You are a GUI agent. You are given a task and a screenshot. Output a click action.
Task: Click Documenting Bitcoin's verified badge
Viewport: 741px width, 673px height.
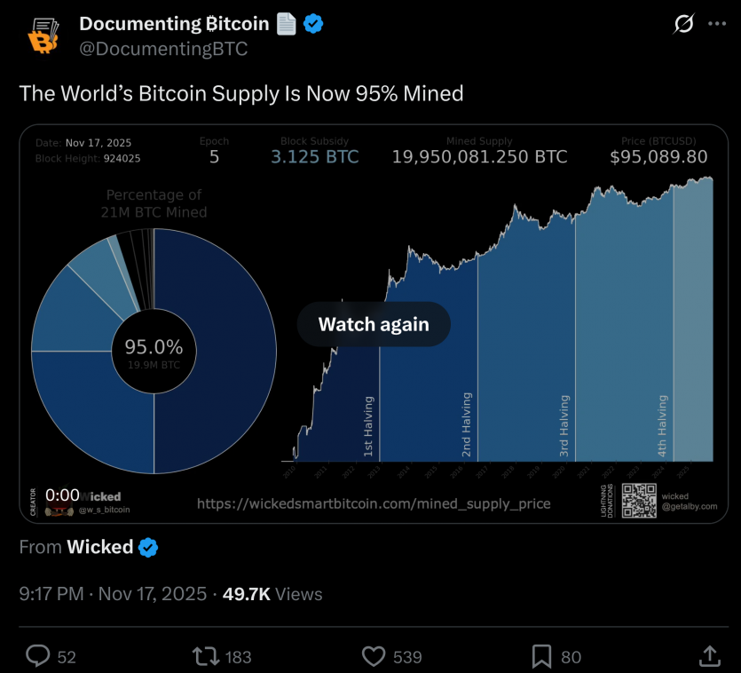[313, 24]
